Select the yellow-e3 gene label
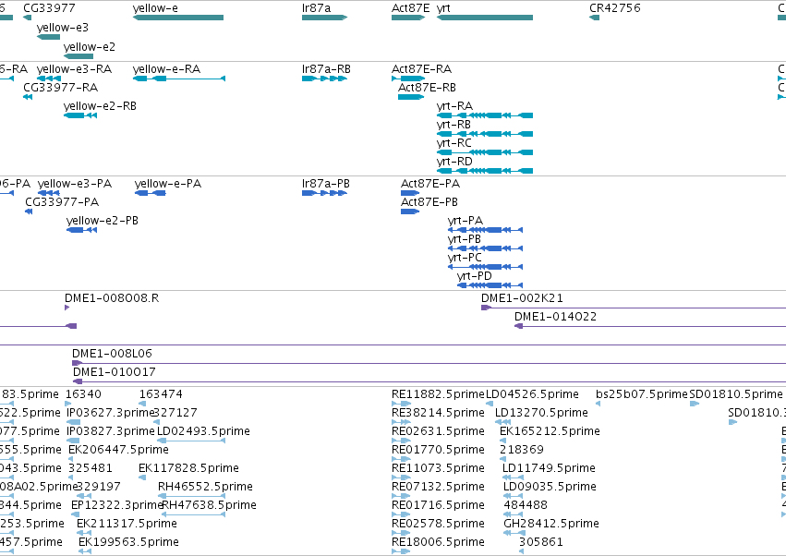Screen dimensions: 786x556 (x=63, y=27)
